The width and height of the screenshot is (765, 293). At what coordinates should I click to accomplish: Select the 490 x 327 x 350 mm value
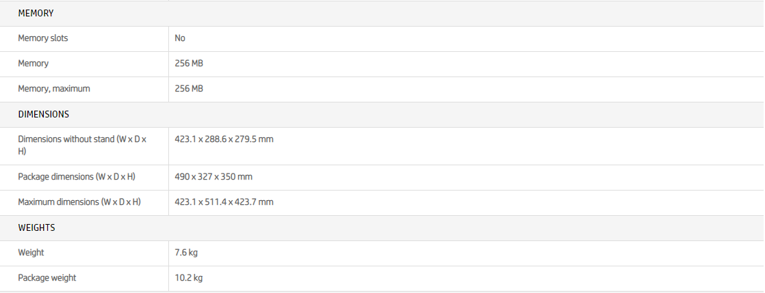coord(213,177)
